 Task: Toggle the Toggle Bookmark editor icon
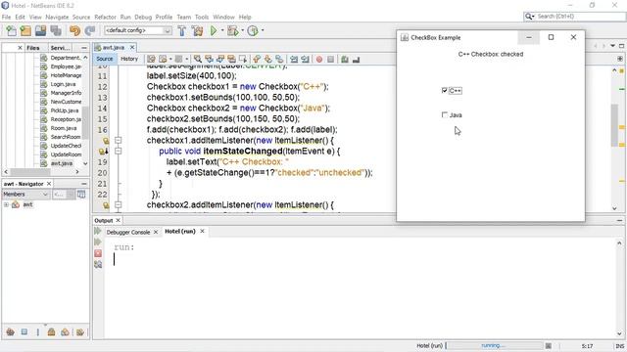point(279,59)
